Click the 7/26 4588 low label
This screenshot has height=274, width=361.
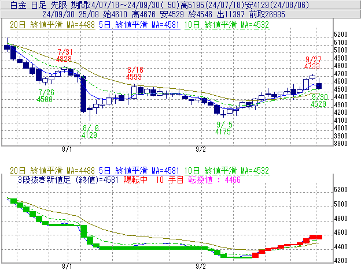click(x=45, y=96)
